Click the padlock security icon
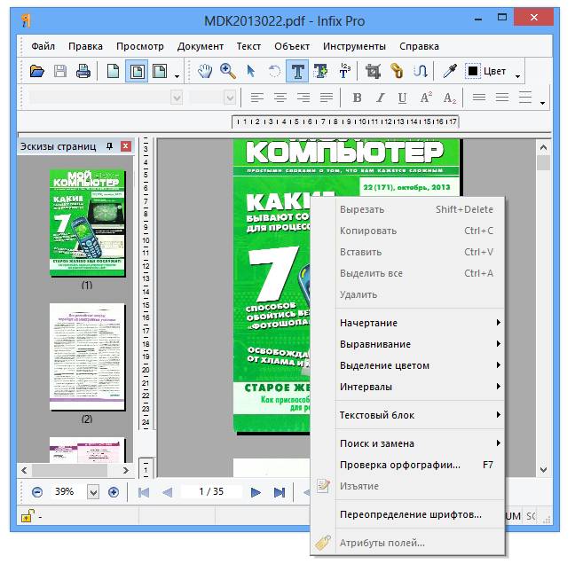The height and width of the screenshot is (564, 575). tap(28, 515)
